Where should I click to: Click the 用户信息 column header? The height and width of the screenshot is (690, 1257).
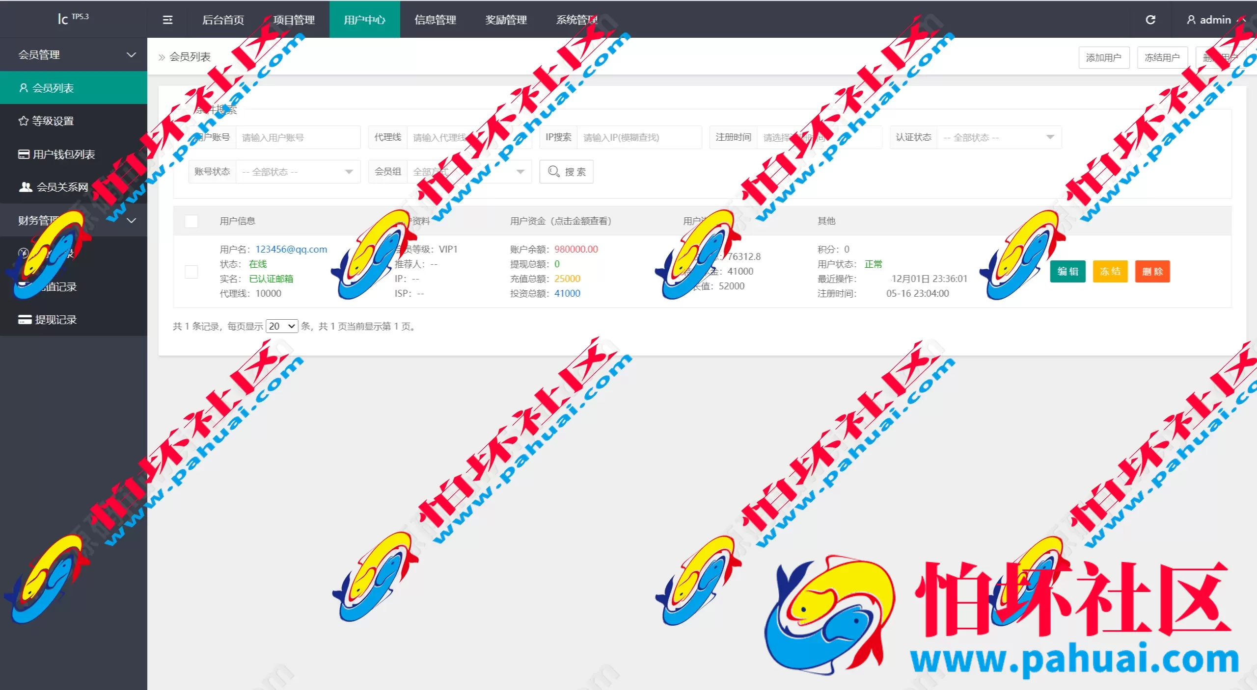tap(238, 221)
